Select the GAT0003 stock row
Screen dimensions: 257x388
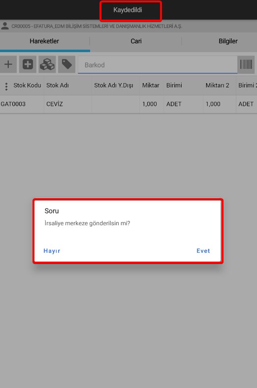[x=128, y=104]
